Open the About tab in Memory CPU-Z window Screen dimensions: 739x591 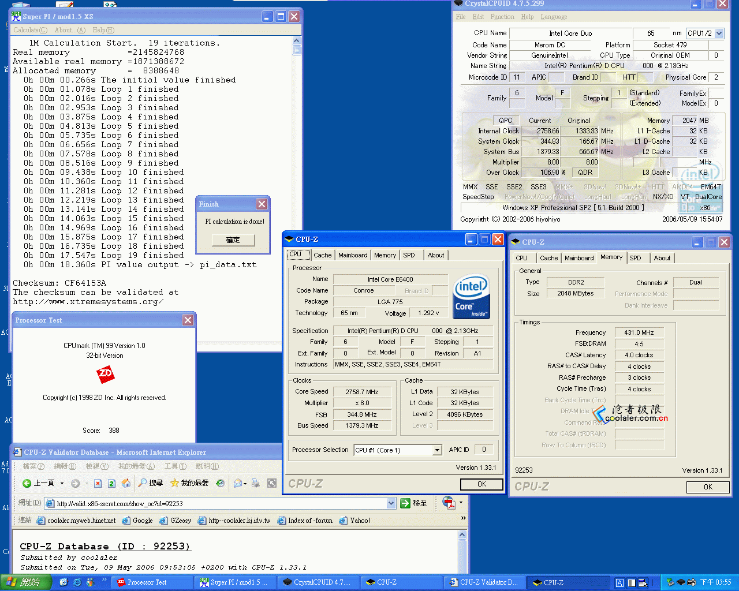[662, 258]
